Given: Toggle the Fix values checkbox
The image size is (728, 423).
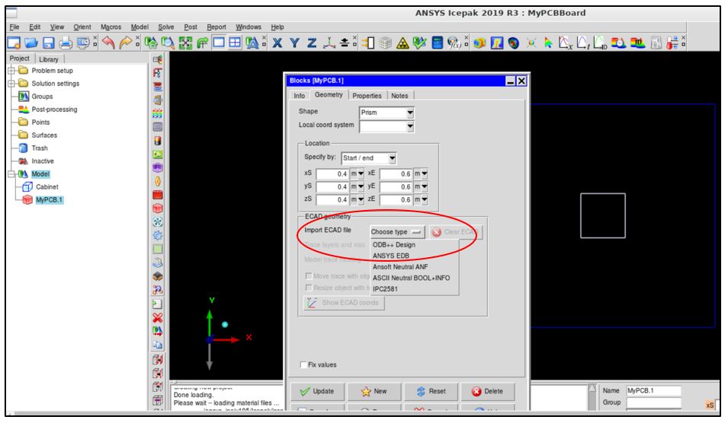Looking at the screenshot, I should pos(303,364).
